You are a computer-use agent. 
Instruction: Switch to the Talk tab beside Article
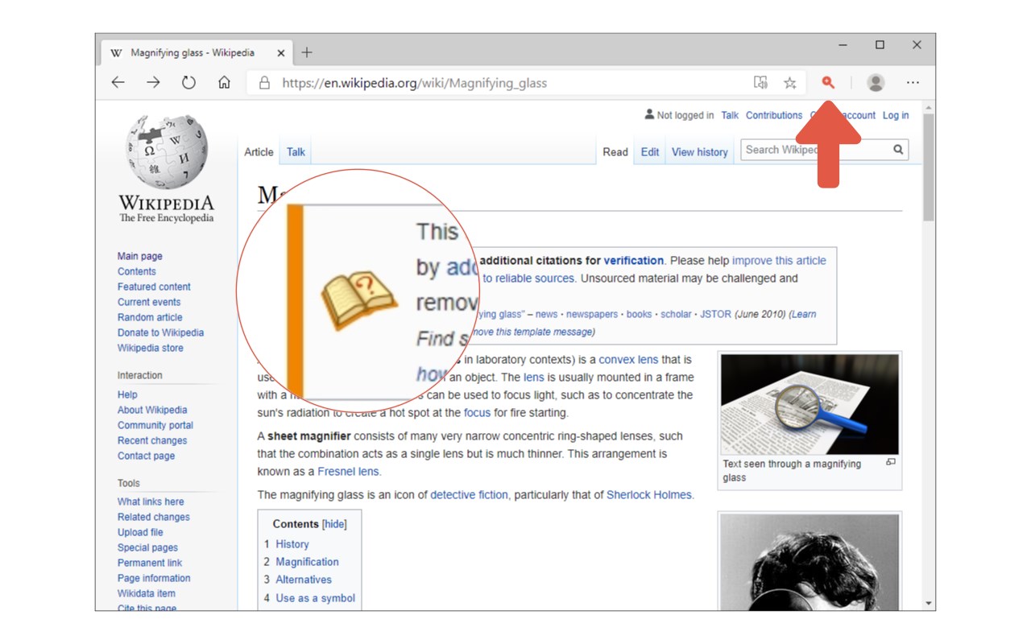(x=296, y=152)
